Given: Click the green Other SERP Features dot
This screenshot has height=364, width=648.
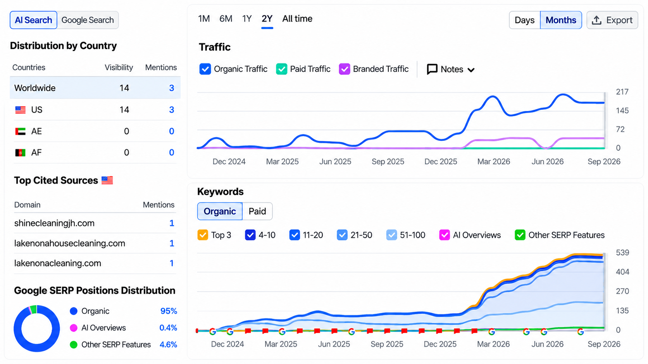Looking at the screenshot, I should (x=74, y=345).
